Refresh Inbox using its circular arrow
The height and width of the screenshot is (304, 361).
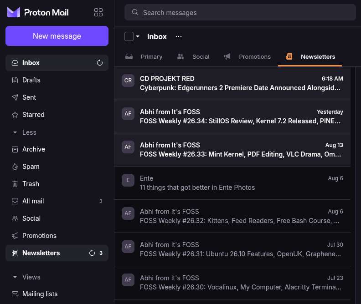click(100, 63)
